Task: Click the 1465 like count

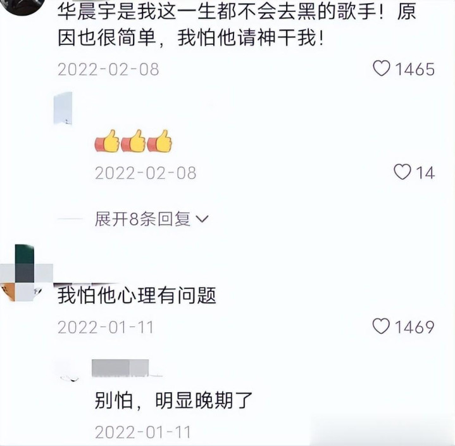Action: pyautogui.click(x=415, y=69)
